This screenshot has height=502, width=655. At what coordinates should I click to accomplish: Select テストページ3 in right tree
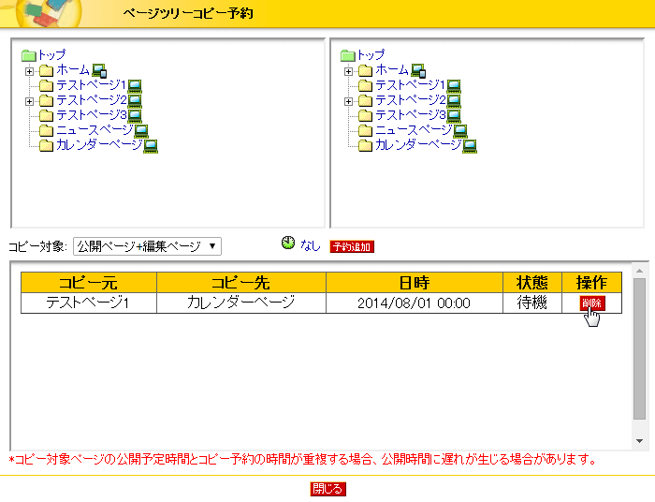tap(410, 114)
